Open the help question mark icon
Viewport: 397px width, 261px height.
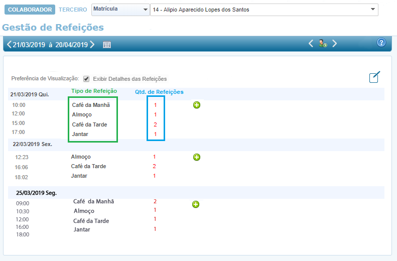[381, 43]
